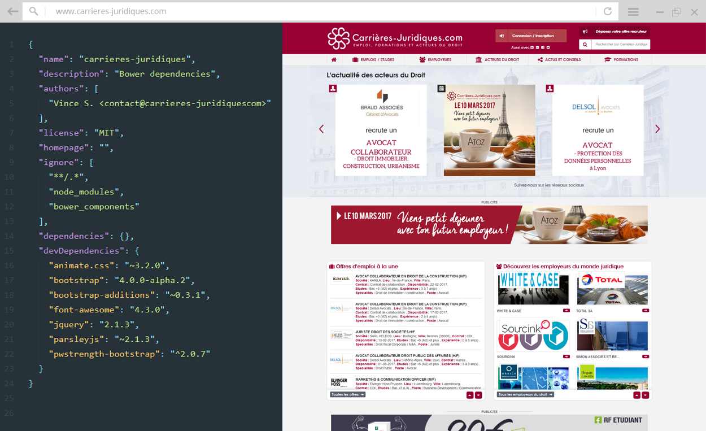Open Total SA employer thumbnail
The image size is (706, 431).
[613, 289]
